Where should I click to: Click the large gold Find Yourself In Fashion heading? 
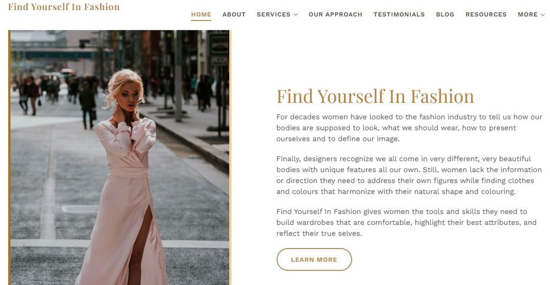point(375,96)
